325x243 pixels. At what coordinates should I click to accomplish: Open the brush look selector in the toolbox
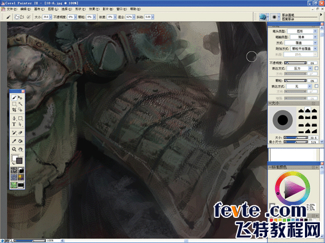(x=14, y=185)
